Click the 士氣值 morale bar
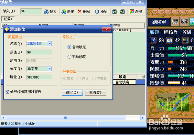The height and width of the screenshot is (135, 194). point(181,55)
